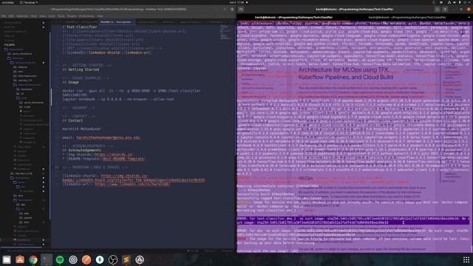Click the '## Contact' heading line
473x266 pixels.
click(x=72, y=120)
